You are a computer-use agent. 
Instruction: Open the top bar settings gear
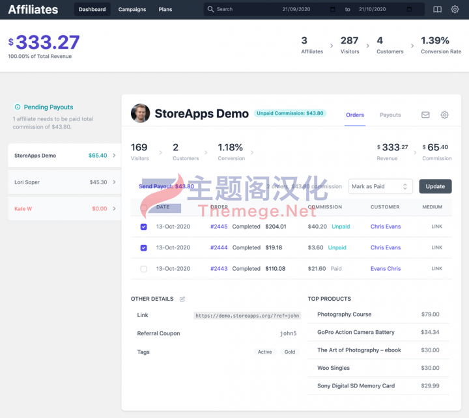click(x=455, y=9)
